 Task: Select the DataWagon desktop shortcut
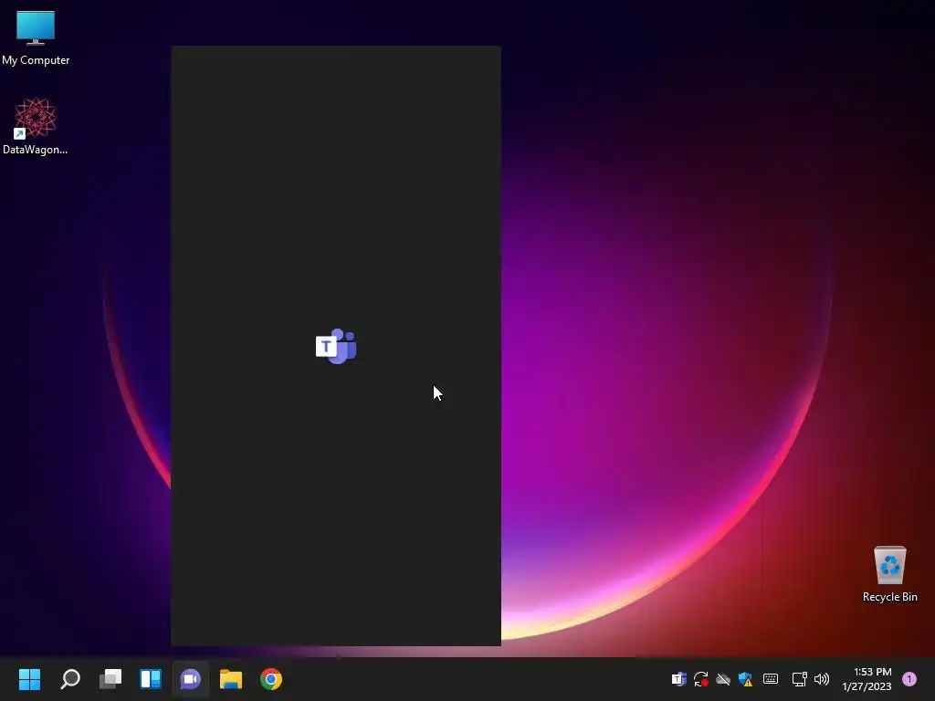36,126
